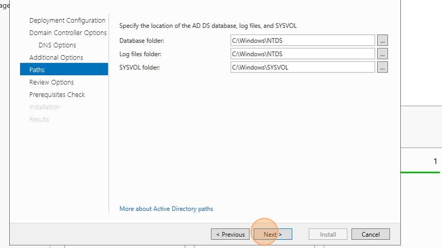This screenshot has height=248, width=442.
Task: Open More about Active Directory paths link
Action: 167,209
